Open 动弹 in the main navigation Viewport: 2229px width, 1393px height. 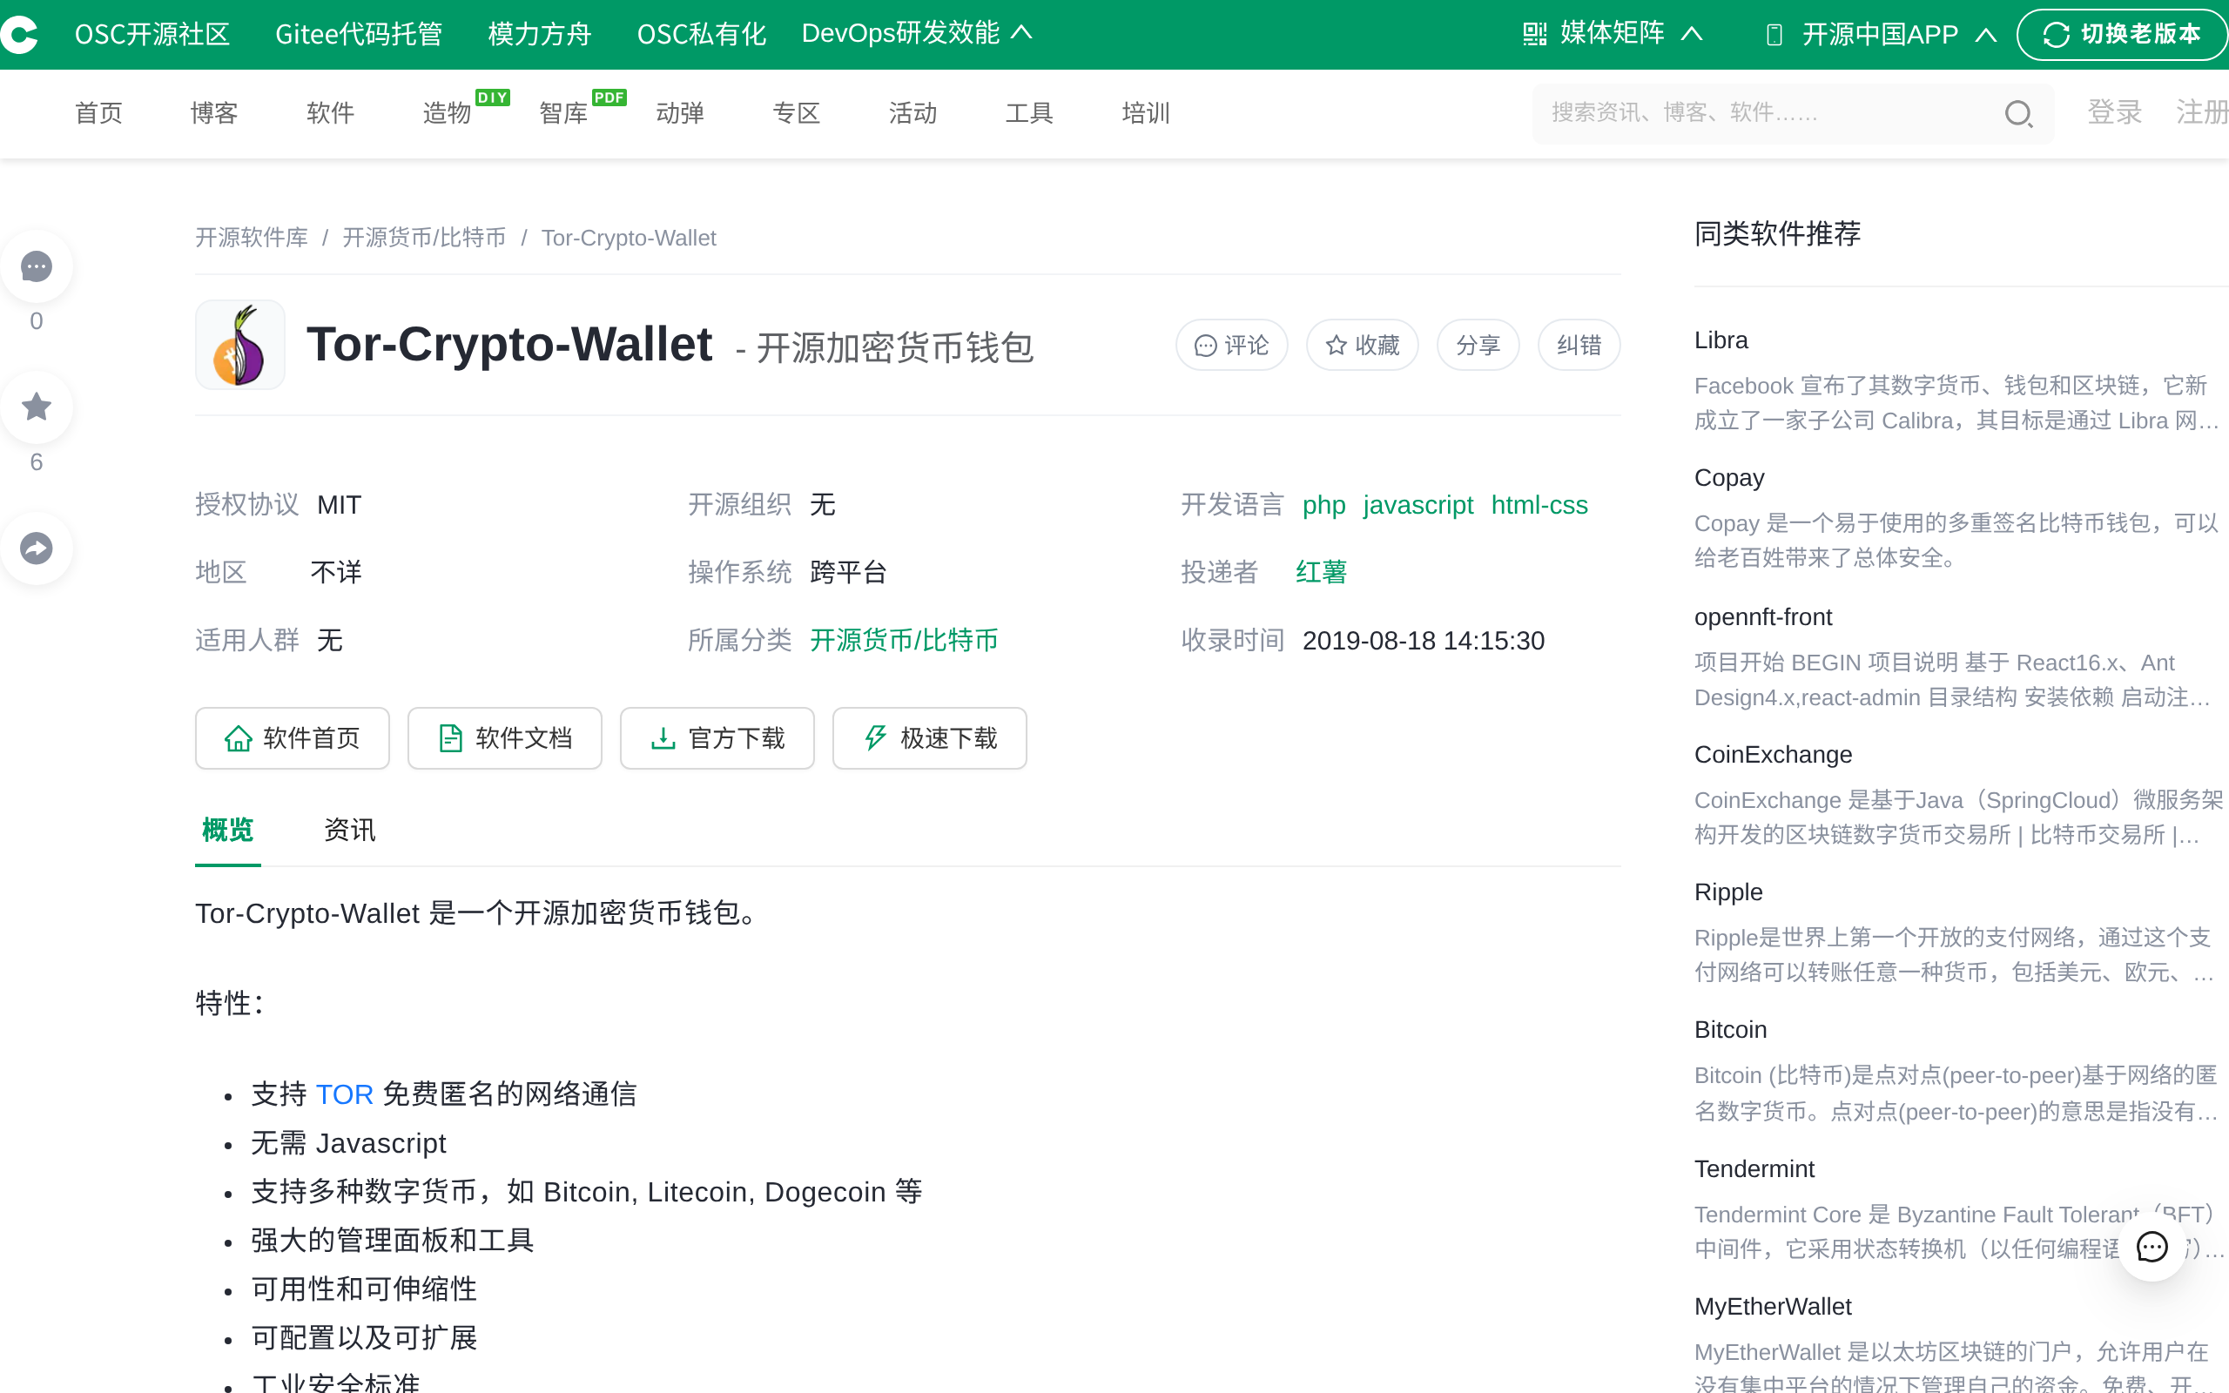680,113
